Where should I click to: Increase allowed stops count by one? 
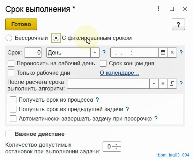pos(116,144)
